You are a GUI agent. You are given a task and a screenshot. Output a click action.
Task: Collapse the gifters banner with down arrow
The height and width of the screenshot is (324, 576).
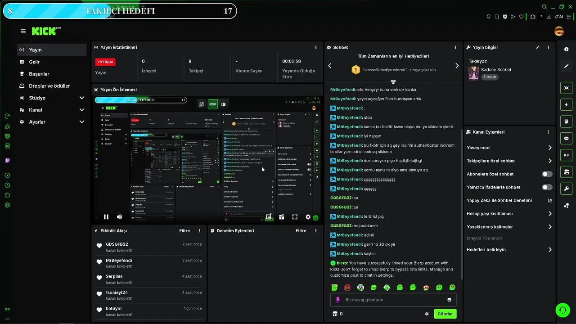click(393, 82)
